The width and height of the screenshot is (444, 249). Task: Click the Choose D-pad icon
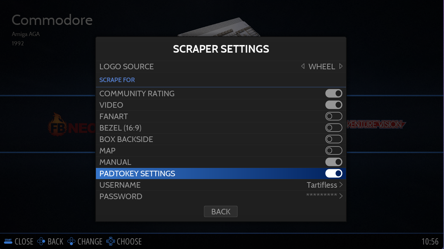[x=110, y=241]
